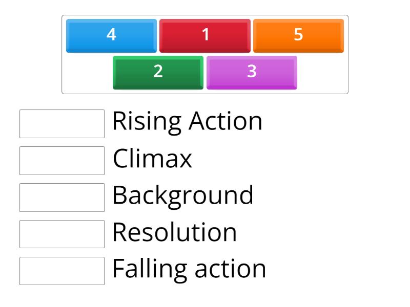Click the first tile in the top row

click(111, 36)
